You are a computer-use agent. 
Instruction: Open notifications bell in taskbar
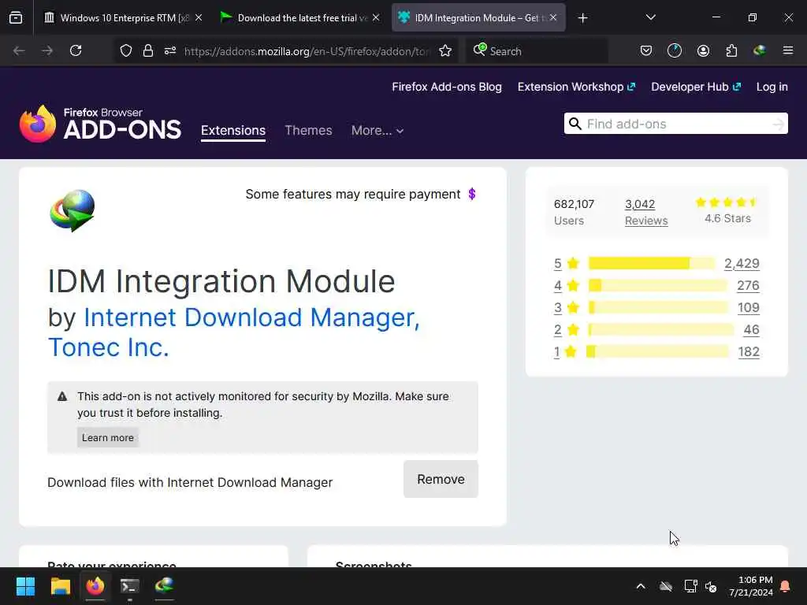786,586
